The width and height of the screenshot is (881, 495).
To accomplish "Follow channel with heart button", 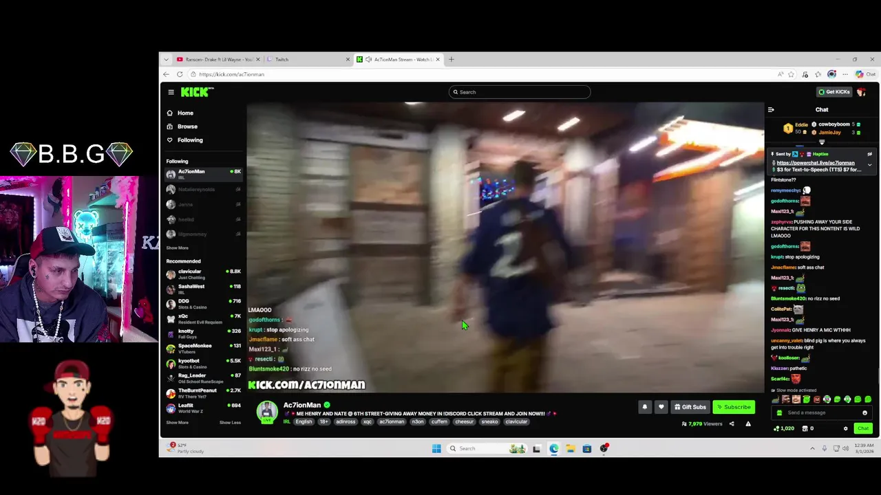I will pyautogui.click(x=661, y=407).
